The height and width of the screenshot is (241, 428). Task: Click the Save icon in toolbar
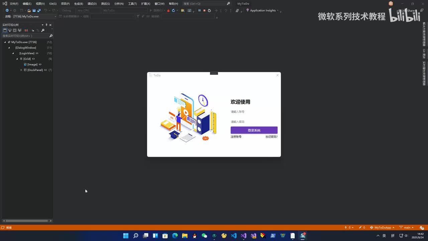coord(34,10)
